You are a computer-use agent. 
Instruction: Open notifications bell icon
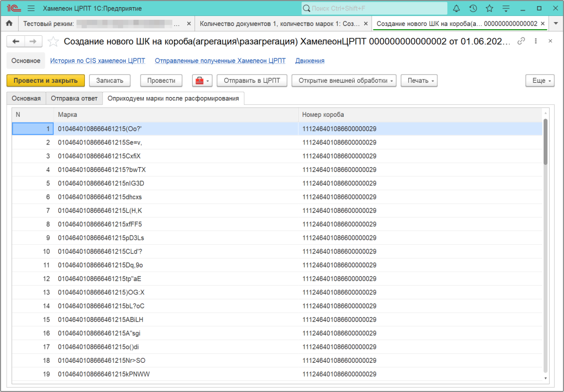456,8
